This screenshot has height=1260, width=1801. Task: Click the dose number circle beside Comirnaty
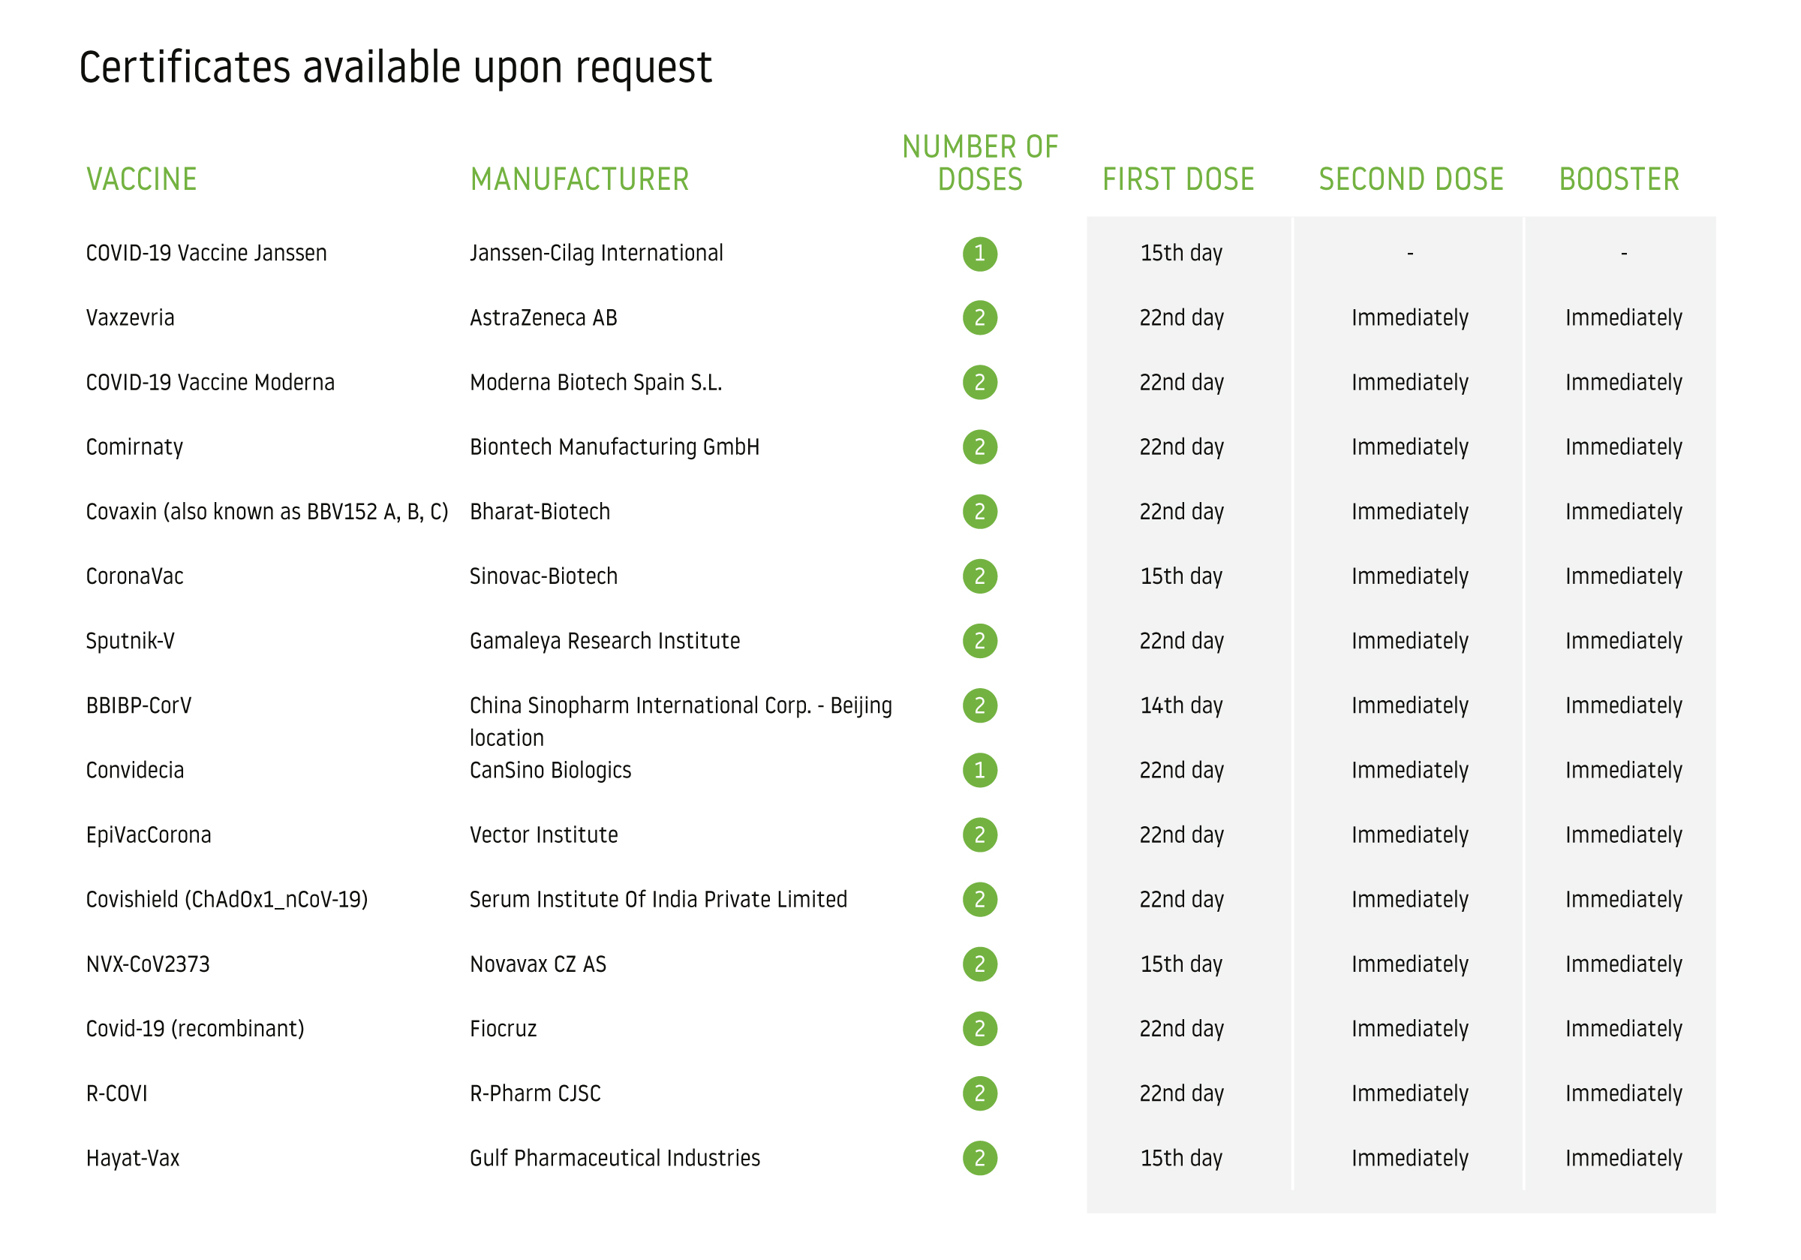(x=980, y=447)
